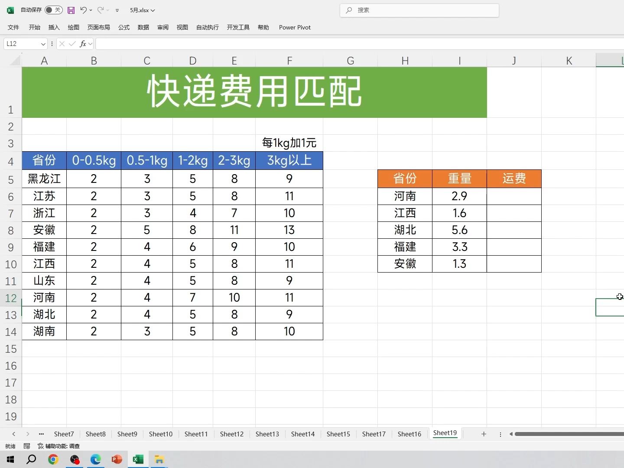Add a new sheet with plus icon
This screenshot has width=624, height=468.
coord(484,434)
